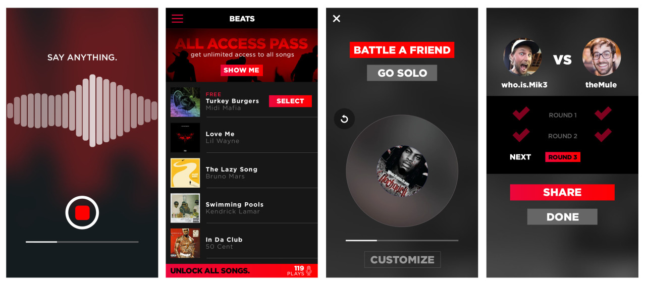Image resolution: width=646 pixels, height=285 pixels.
Task: Click the Round 2 right checkmark
Action: [603, 135]
